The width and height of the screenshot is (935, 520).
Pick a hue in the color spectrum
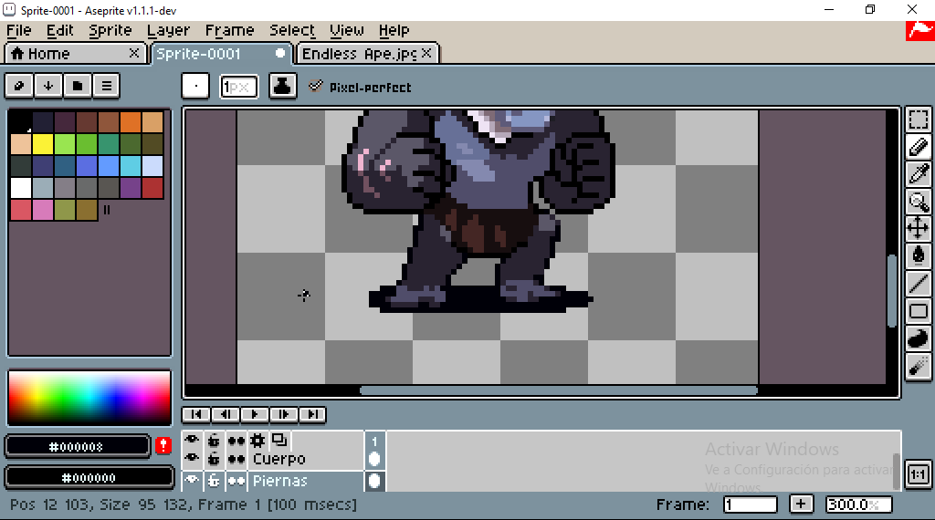89,397
